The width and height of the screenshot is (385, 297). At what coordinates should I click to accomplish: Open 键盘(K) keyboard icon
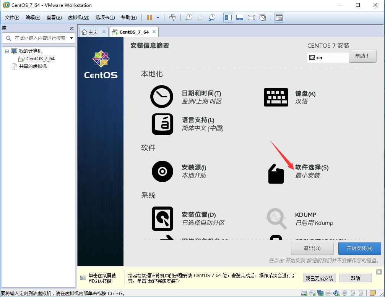(276, 97)
